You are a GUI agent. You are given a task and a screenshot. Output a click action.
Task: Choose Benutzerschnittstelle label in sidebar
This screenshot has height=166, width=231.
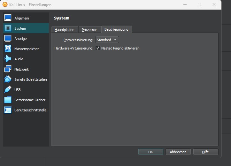tap(30, 110)
